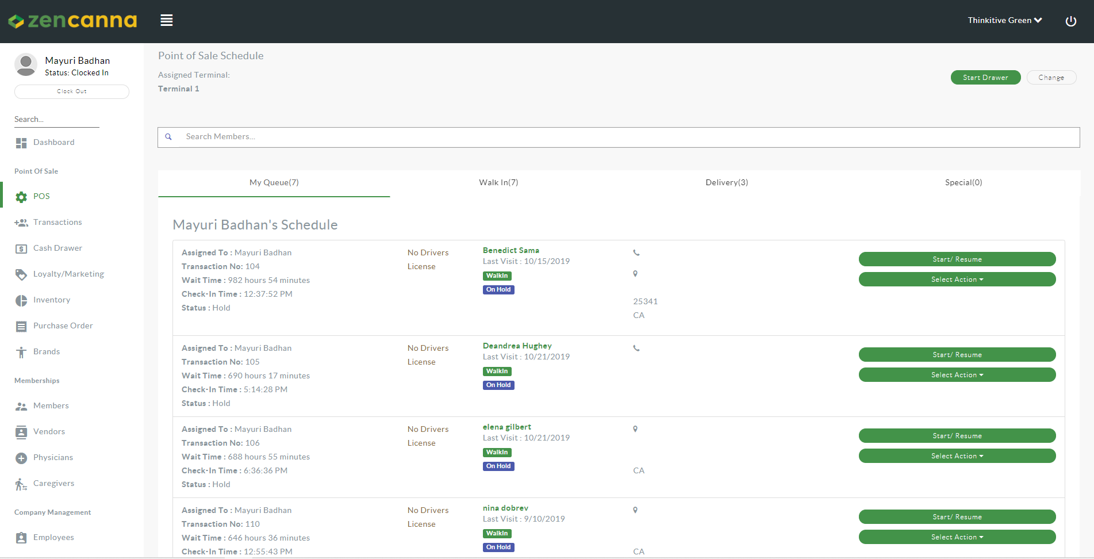1094x559 pixels.
Task: Click the Inventory pie chart icon
Action: (21, 301)
